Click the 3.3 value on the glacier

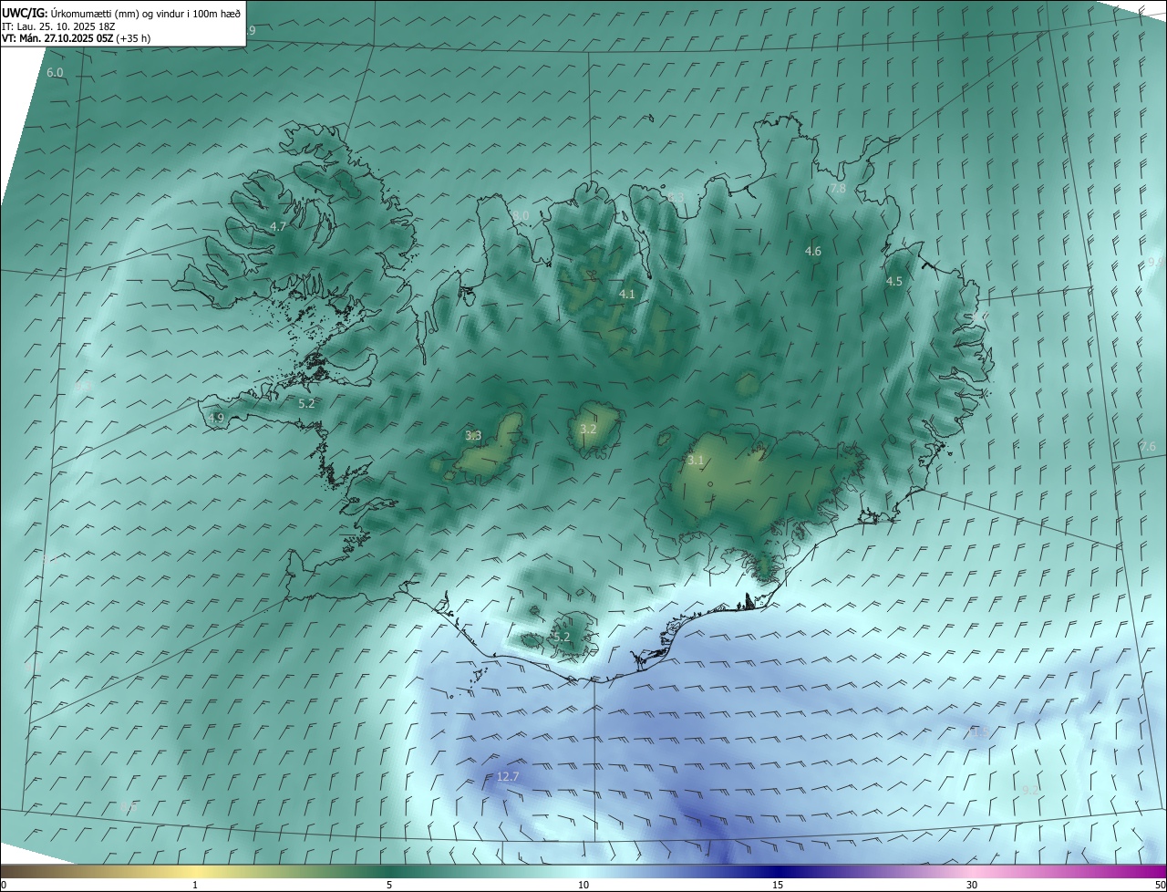pyautogui.click(x=473, y=436)
